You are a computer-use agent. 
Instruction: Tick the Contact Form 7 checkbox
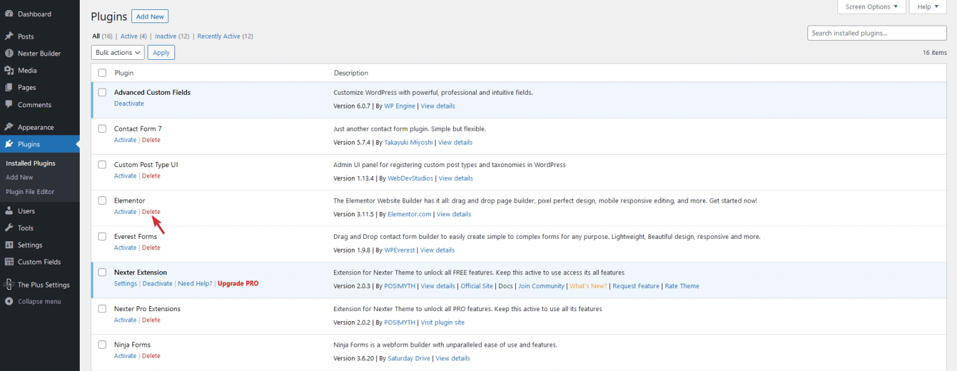tap(102, 128)
